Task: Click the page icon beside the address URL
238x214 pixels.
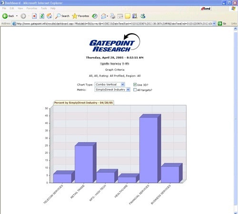Action: (x=14, y=24)
